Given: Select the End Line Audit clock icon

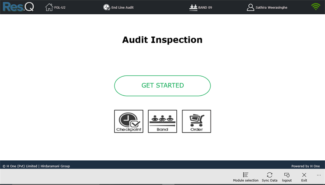Looking at the screenshot, I should 107,7.
